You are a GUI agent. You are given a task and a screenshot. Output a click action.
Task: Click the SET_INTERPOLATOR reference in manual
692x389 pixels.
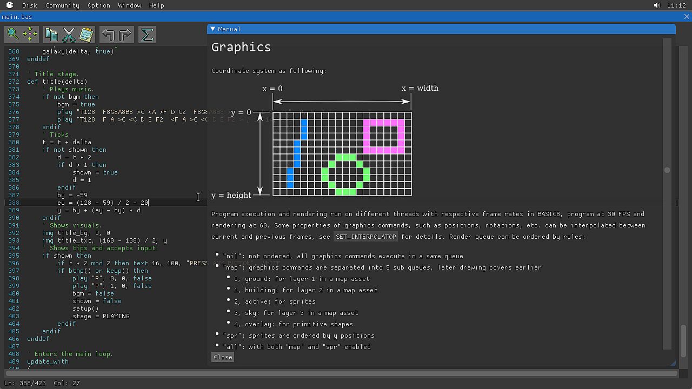click(x=366, y=237)
